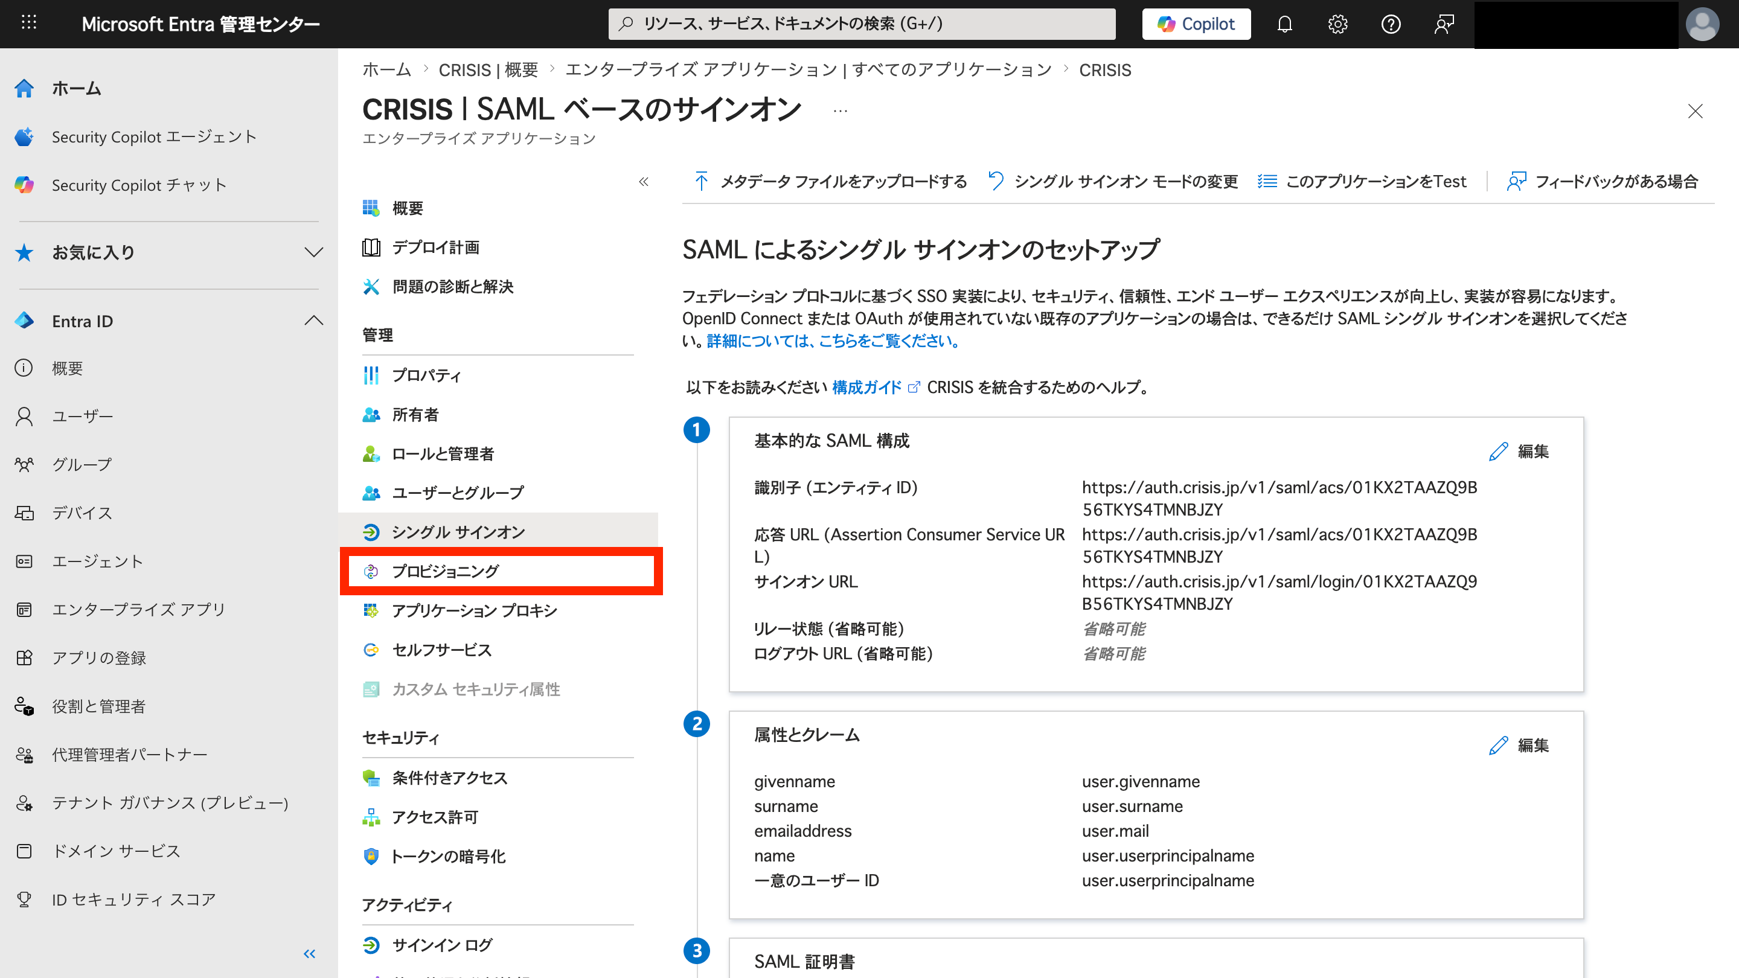Focus the resource search box

tap(862, 24)
